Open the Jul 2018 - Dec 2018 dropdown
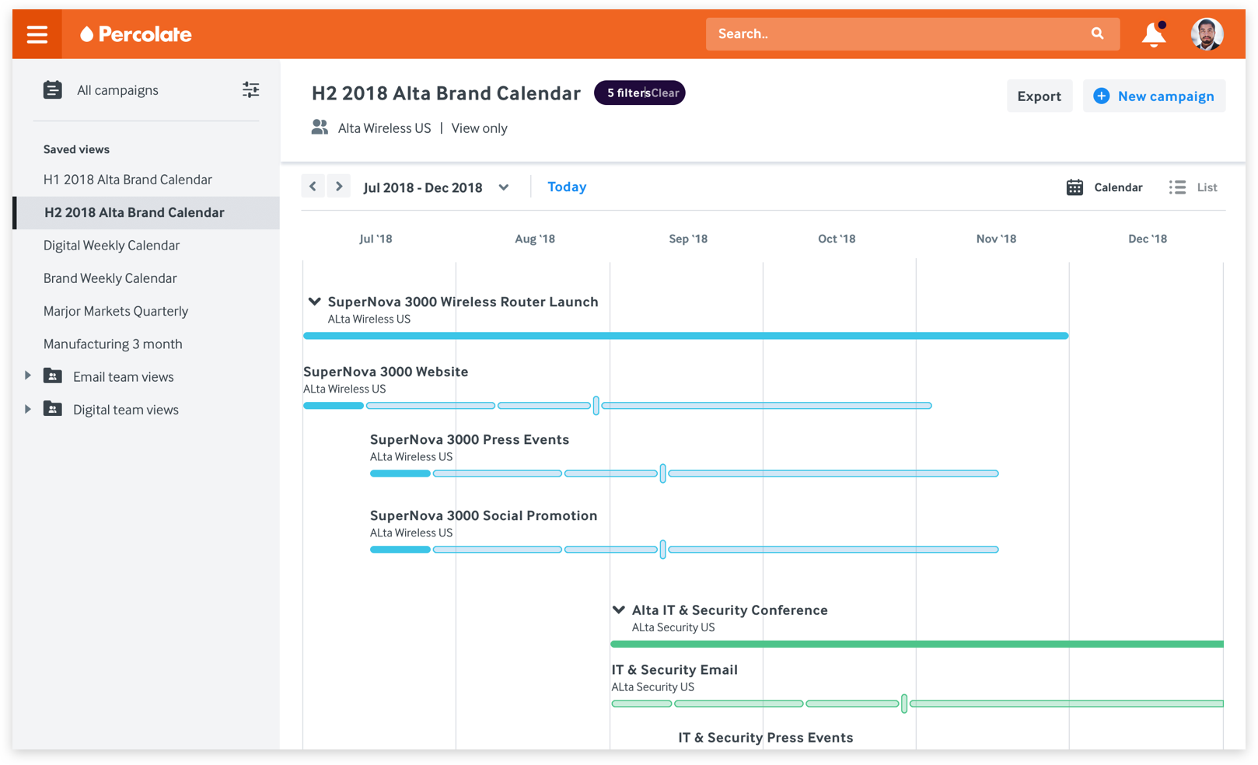The height and width of the screenshot is (765, 1258). 436,187
